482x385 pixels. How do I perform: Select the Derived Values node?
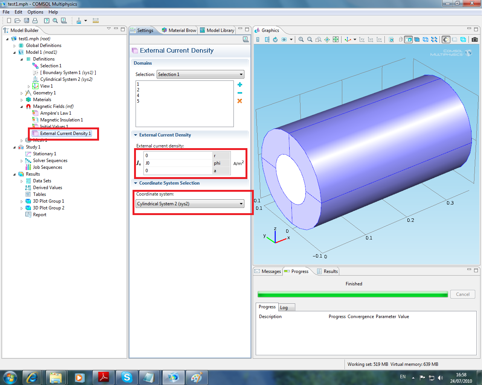[47, 188]
